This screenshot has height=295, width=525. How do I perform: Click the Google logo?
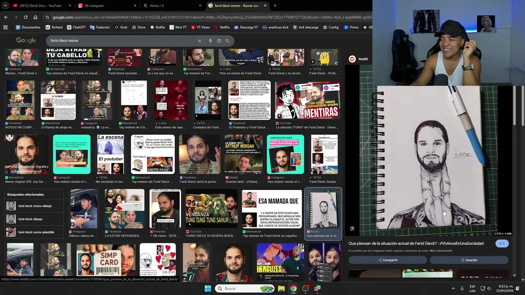pyautogui.click(x=26, y=40)
